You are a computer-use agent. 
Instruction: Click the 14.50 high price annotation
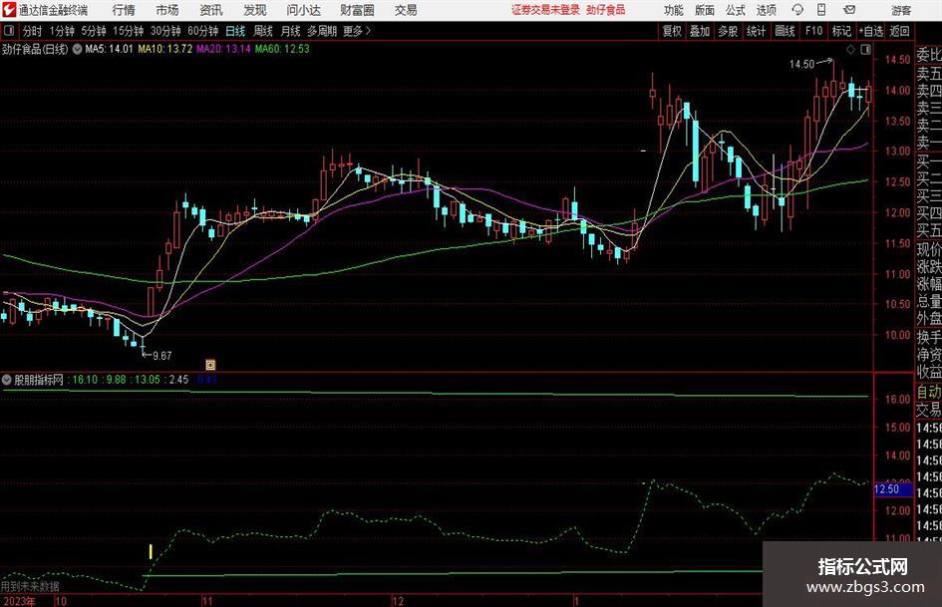pos(801,64)
